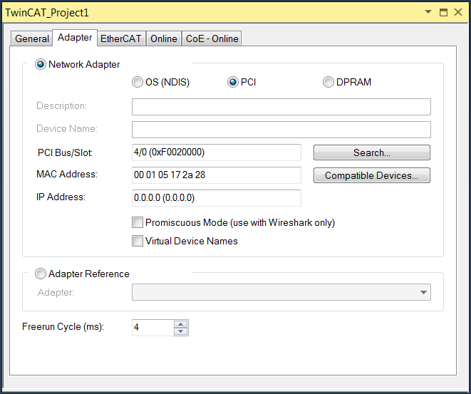Focus the PCI Bus/Slot text field

click(x=216, y=152)
